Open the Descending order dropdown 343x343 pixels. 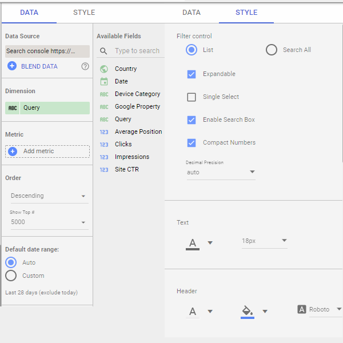pos(50,196)
